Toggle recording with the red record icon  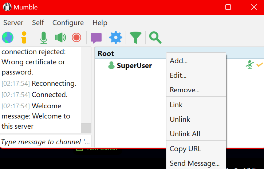76,37
